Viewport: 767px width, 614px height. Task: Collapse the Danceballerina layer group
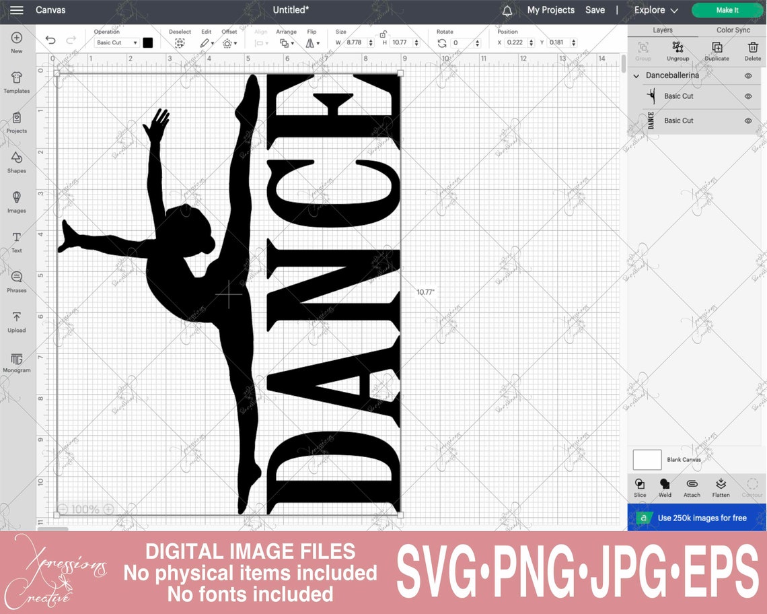(636, 75)
